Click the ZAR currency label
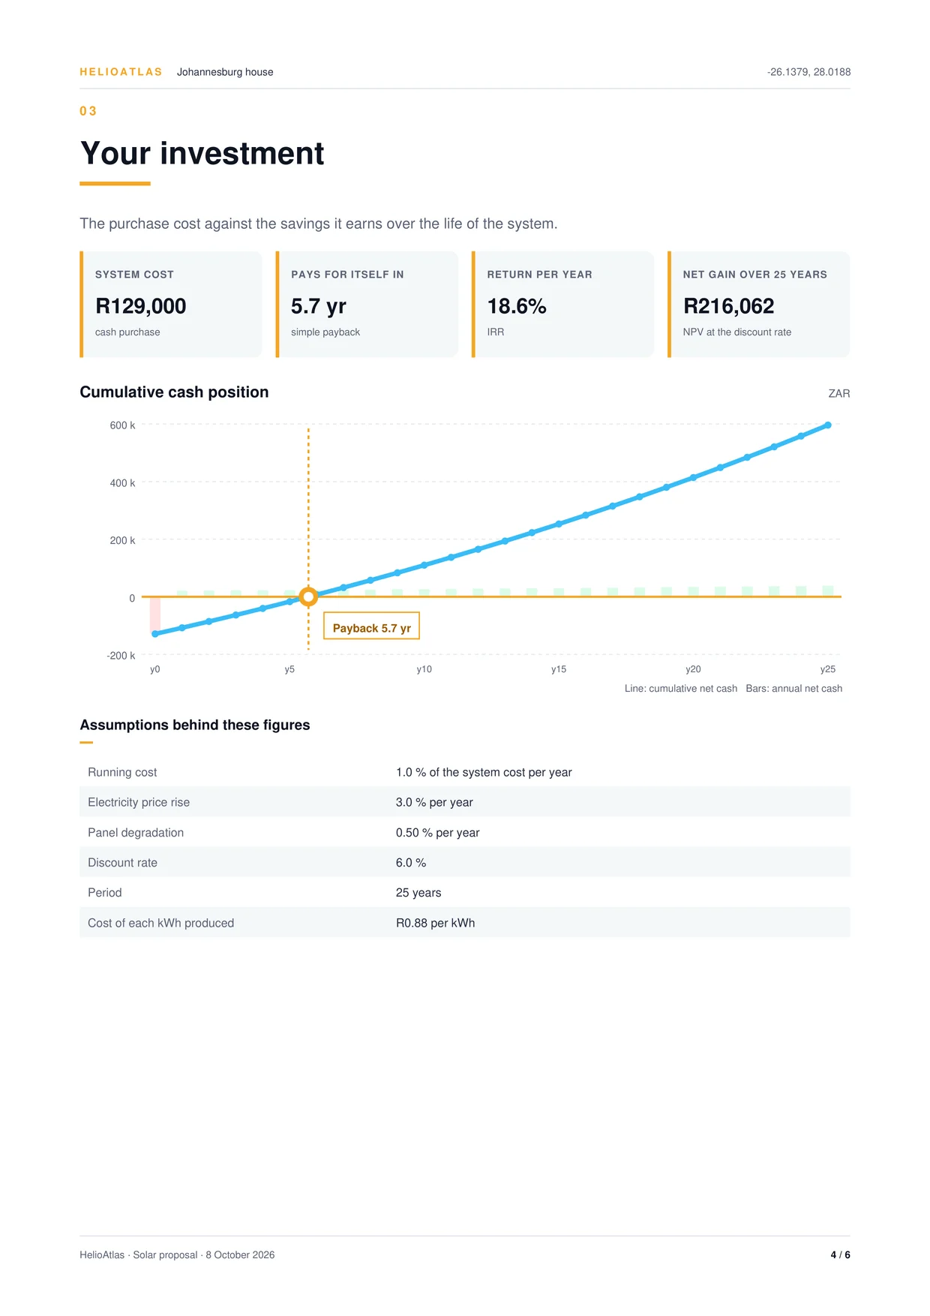 tap(839, 394)
